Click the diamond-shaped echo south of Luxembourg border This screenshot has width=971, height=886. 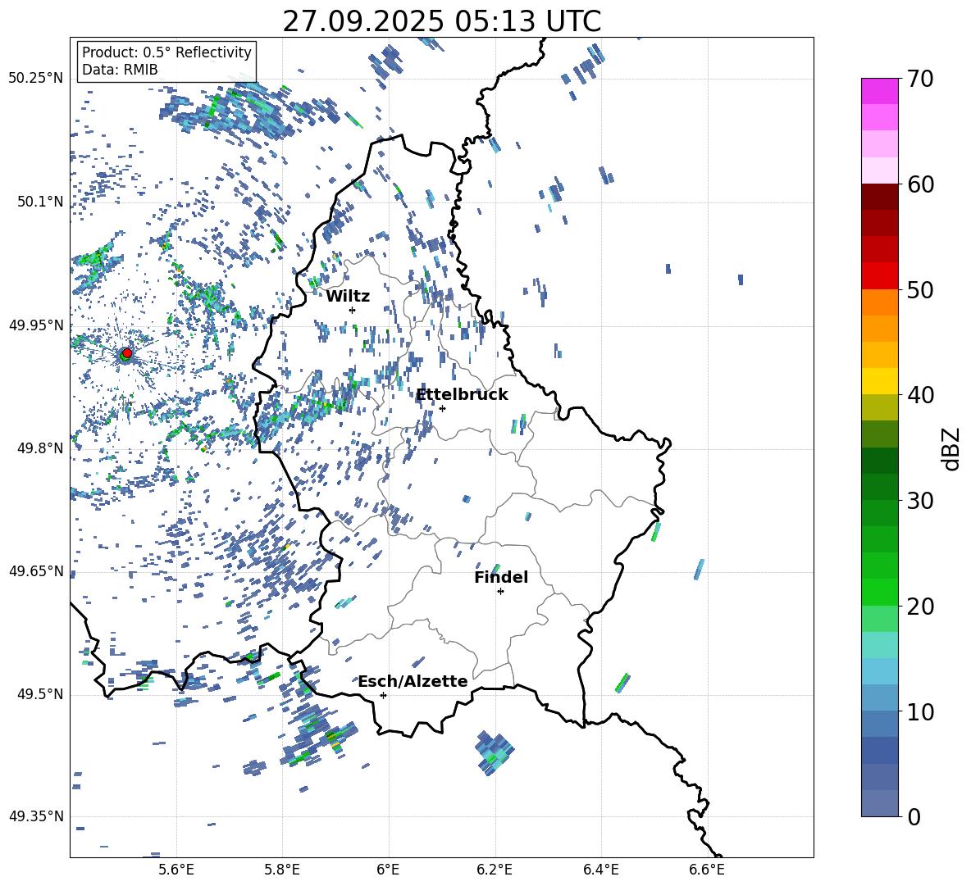[x=495, y=753]
